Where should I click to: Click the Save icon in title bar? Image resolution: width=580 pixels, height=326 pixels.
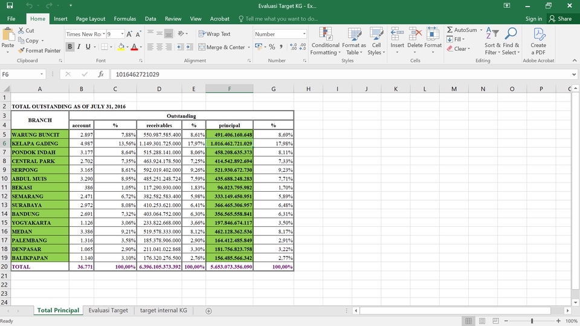10,5
